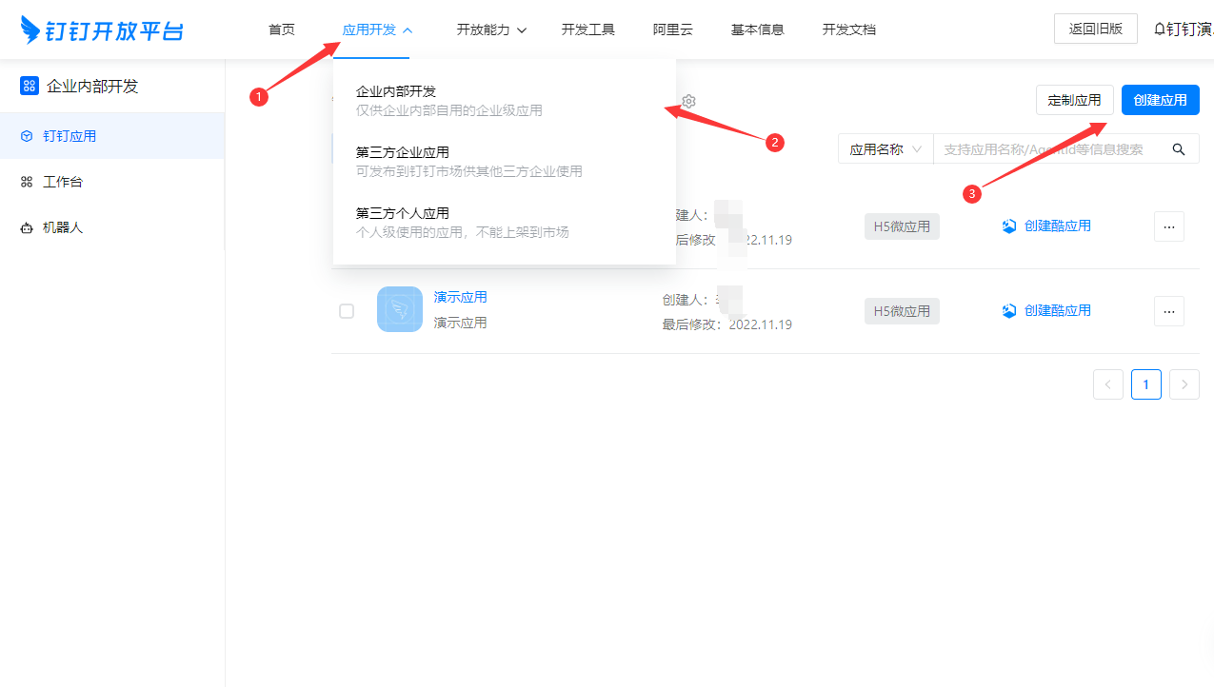Go to previous page arrow
Viewport: 1214px width, 687px height.
click(1108, 384)
